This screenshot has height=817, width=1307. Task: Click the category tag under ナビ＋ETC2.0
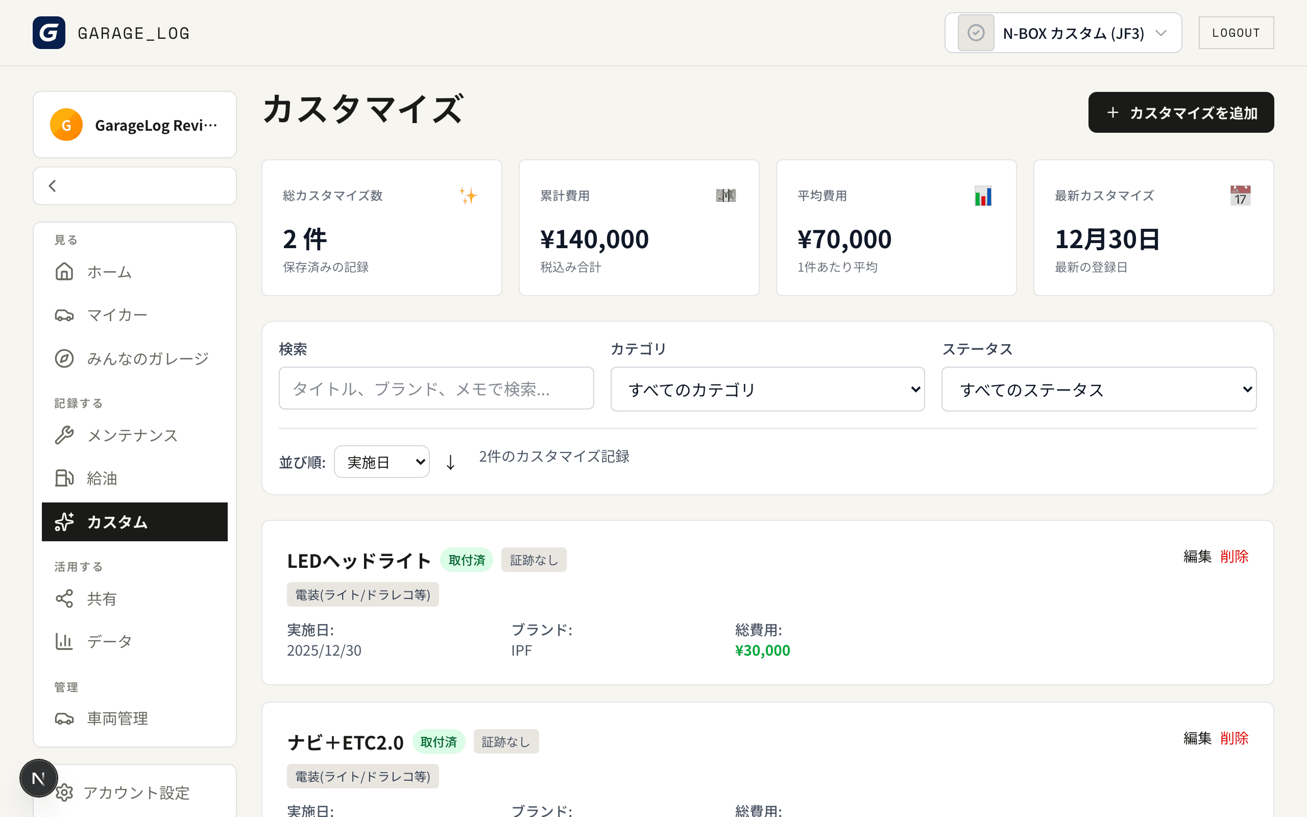362,776
